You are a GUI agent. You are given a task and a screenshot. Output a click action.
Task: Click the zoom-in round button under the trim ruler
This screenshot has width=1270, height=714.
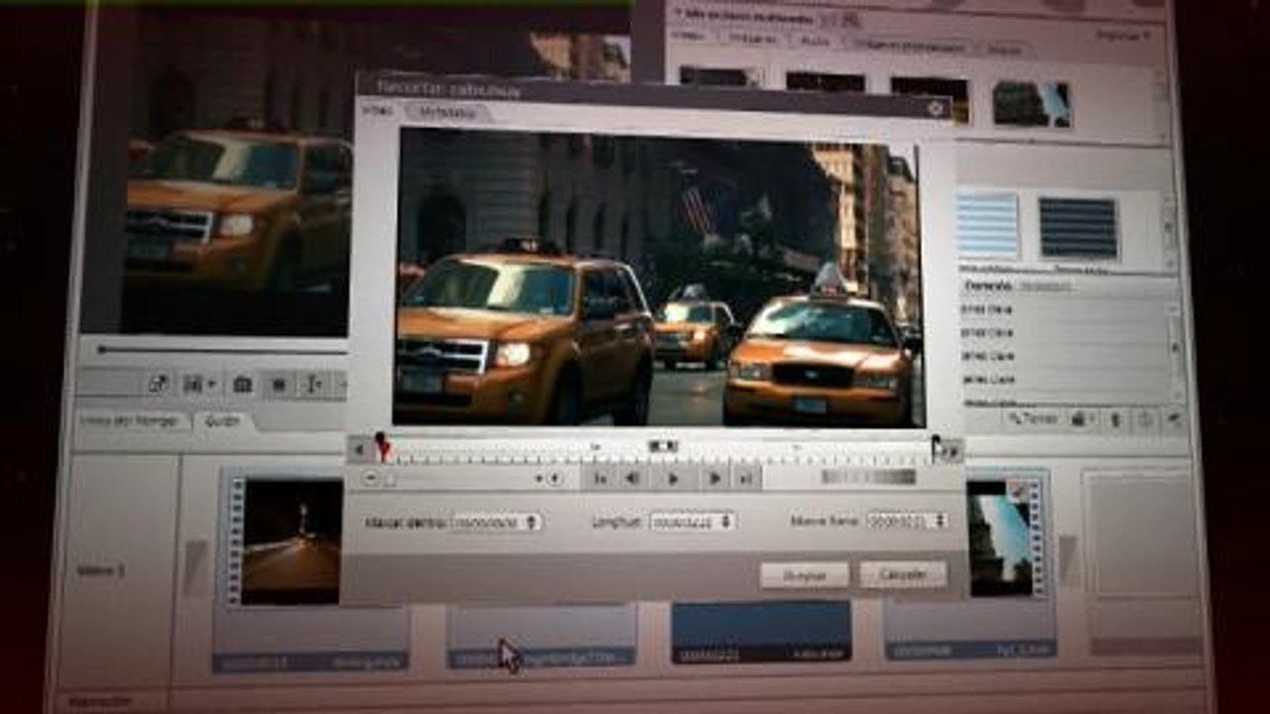pyautogui.click(x=555, y=478)
